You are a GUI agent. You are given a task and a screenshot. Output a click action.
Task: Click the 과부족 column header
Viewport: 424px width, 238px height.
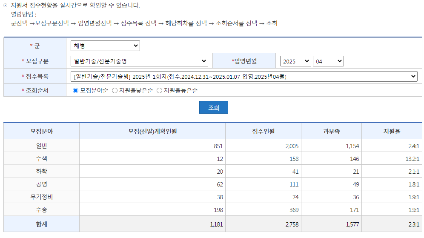click(331, 132)
